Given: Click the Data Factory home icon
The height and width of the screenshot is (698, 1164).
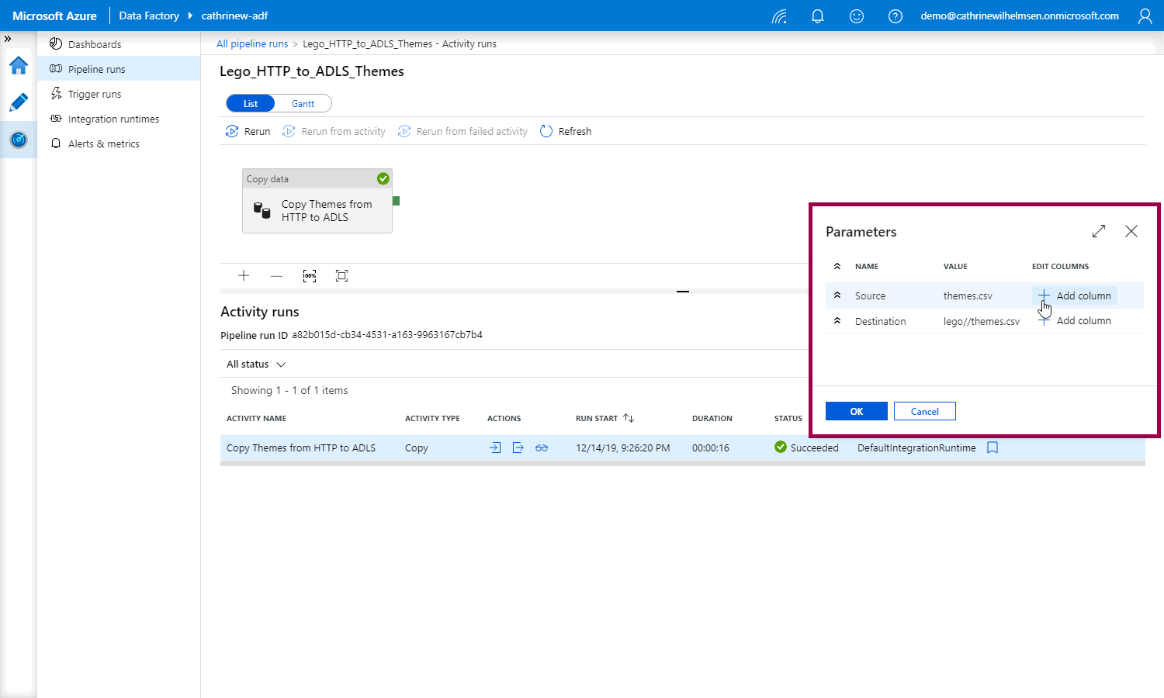Looking at the screenshot, I should (19, 66).
